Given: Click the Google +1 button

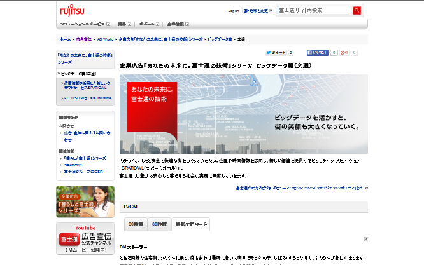Looking at the screenshot, I should pos(344,53).
